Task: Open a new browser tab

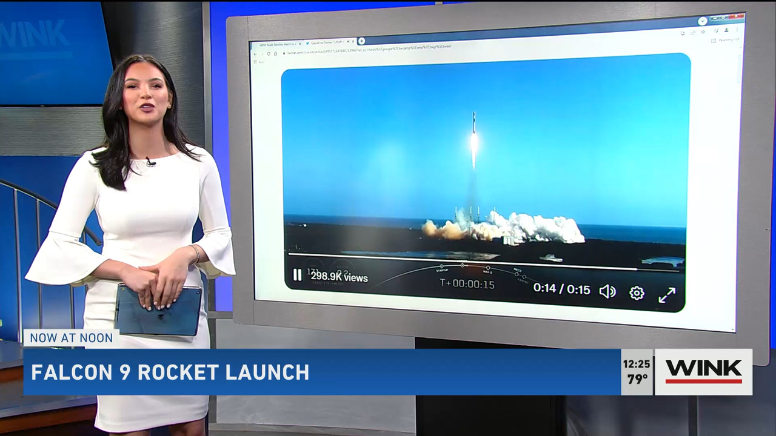Action: [x=361, y=41]
